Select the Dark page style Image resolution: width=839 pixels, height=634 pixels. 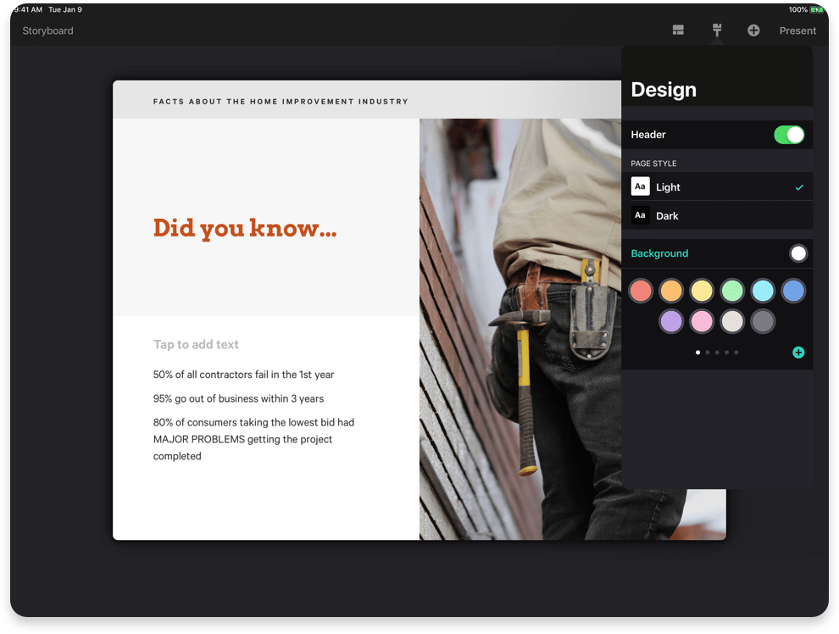tap(717, 215)
